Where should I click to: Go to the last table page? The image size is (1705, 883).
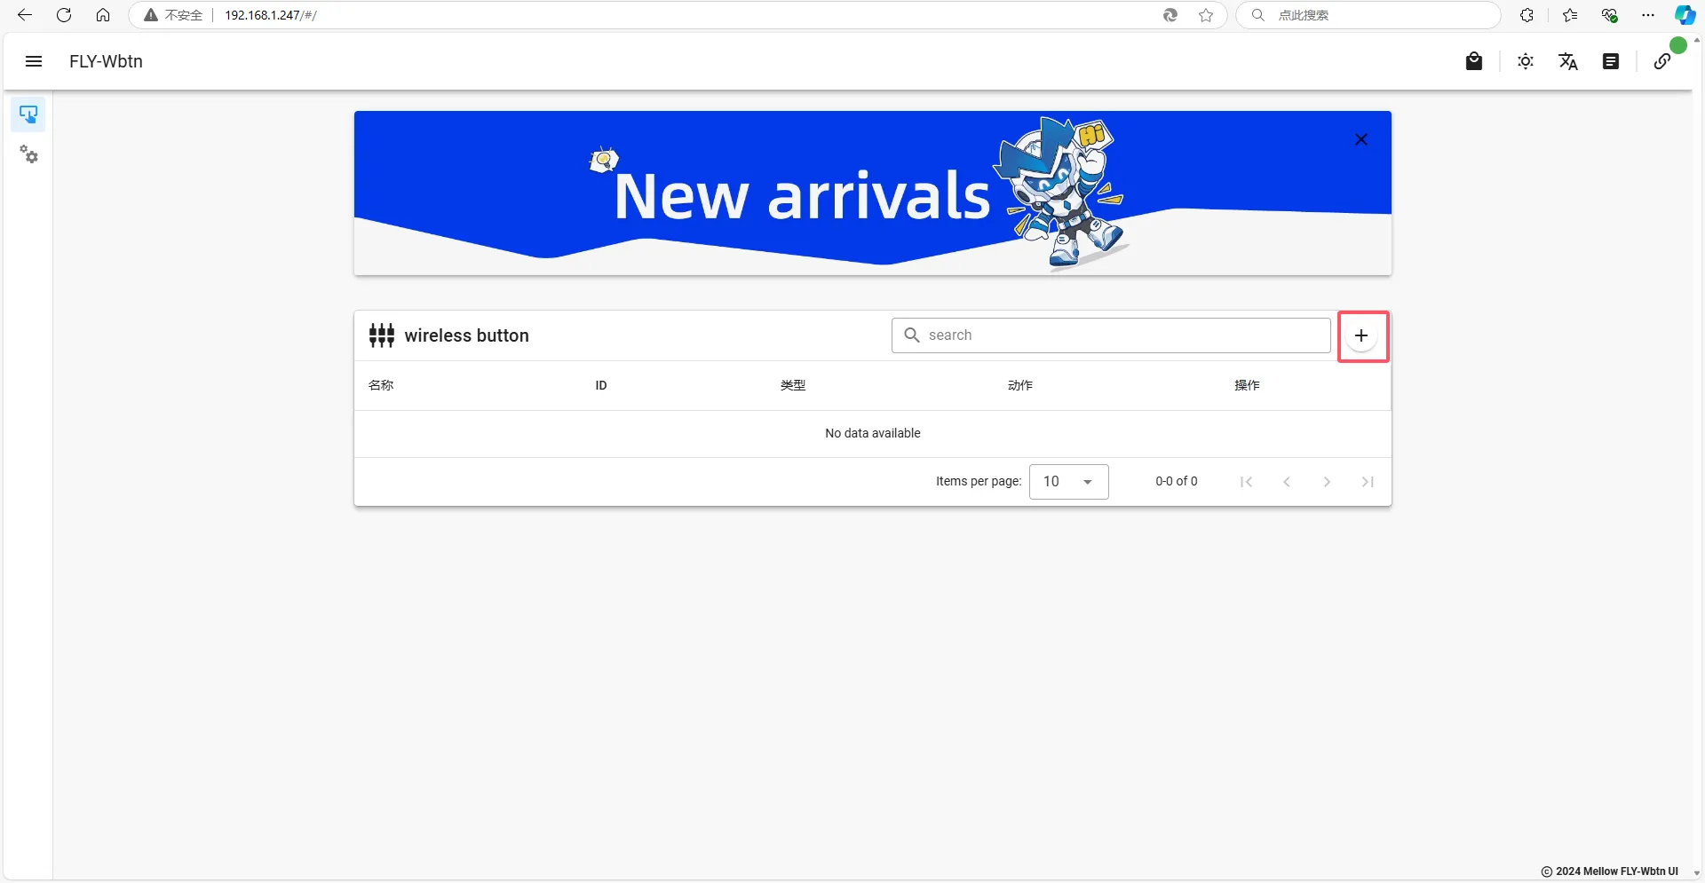coord(1368,482)
